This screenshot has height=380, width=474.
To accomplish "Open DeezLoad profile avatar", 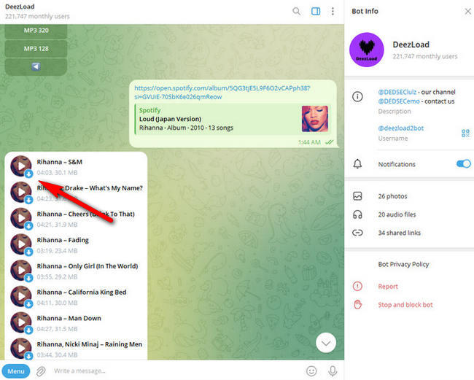I will pyautogui.click(x=366, y=50).
